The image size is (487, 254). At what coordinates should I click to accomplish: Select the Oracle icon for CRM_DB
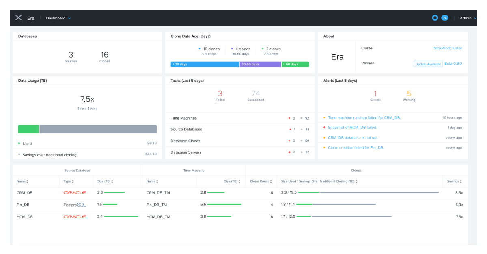pos(75,193)
